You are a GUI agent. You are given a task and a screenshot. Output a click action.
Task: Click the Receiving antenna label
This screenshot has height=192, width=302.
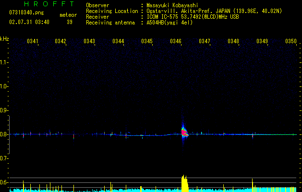(x=110, y=23)
